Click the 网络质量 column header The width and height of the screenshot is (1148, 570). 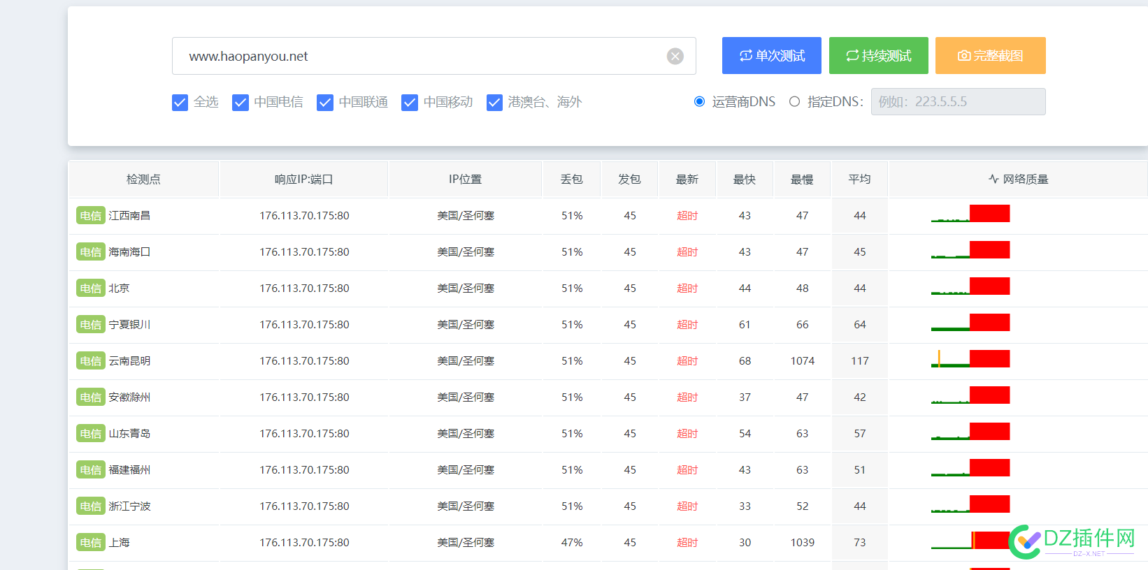pos(1018,180)
